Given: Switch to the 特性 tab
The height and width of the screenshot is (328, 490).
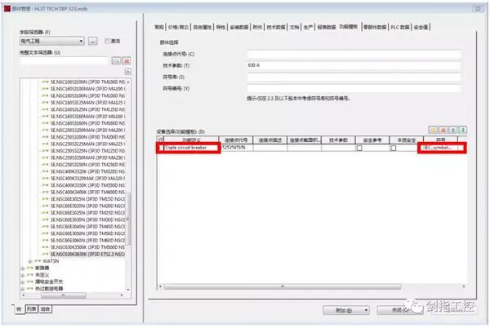Looking at the screenshot, I should pos(220,27).
